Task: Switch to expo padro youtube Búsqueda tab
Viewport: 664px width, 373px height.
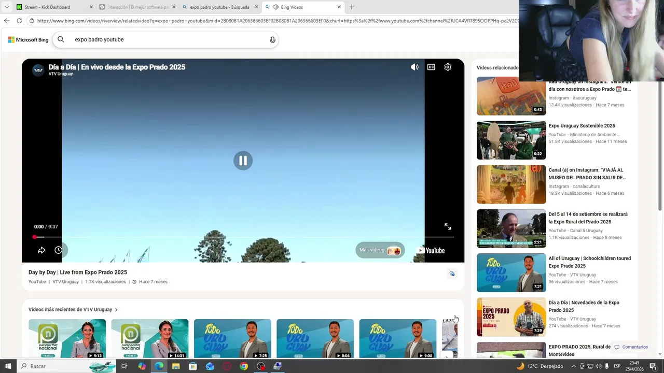Action: pyautogui.click(x=219, y=7)
